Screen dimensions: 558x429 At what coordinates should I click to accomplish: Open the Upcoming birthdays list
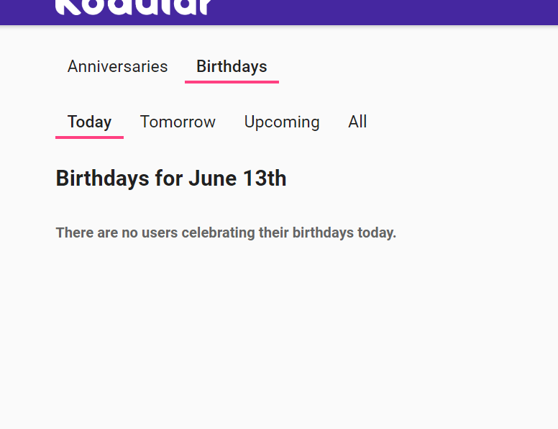282,122
